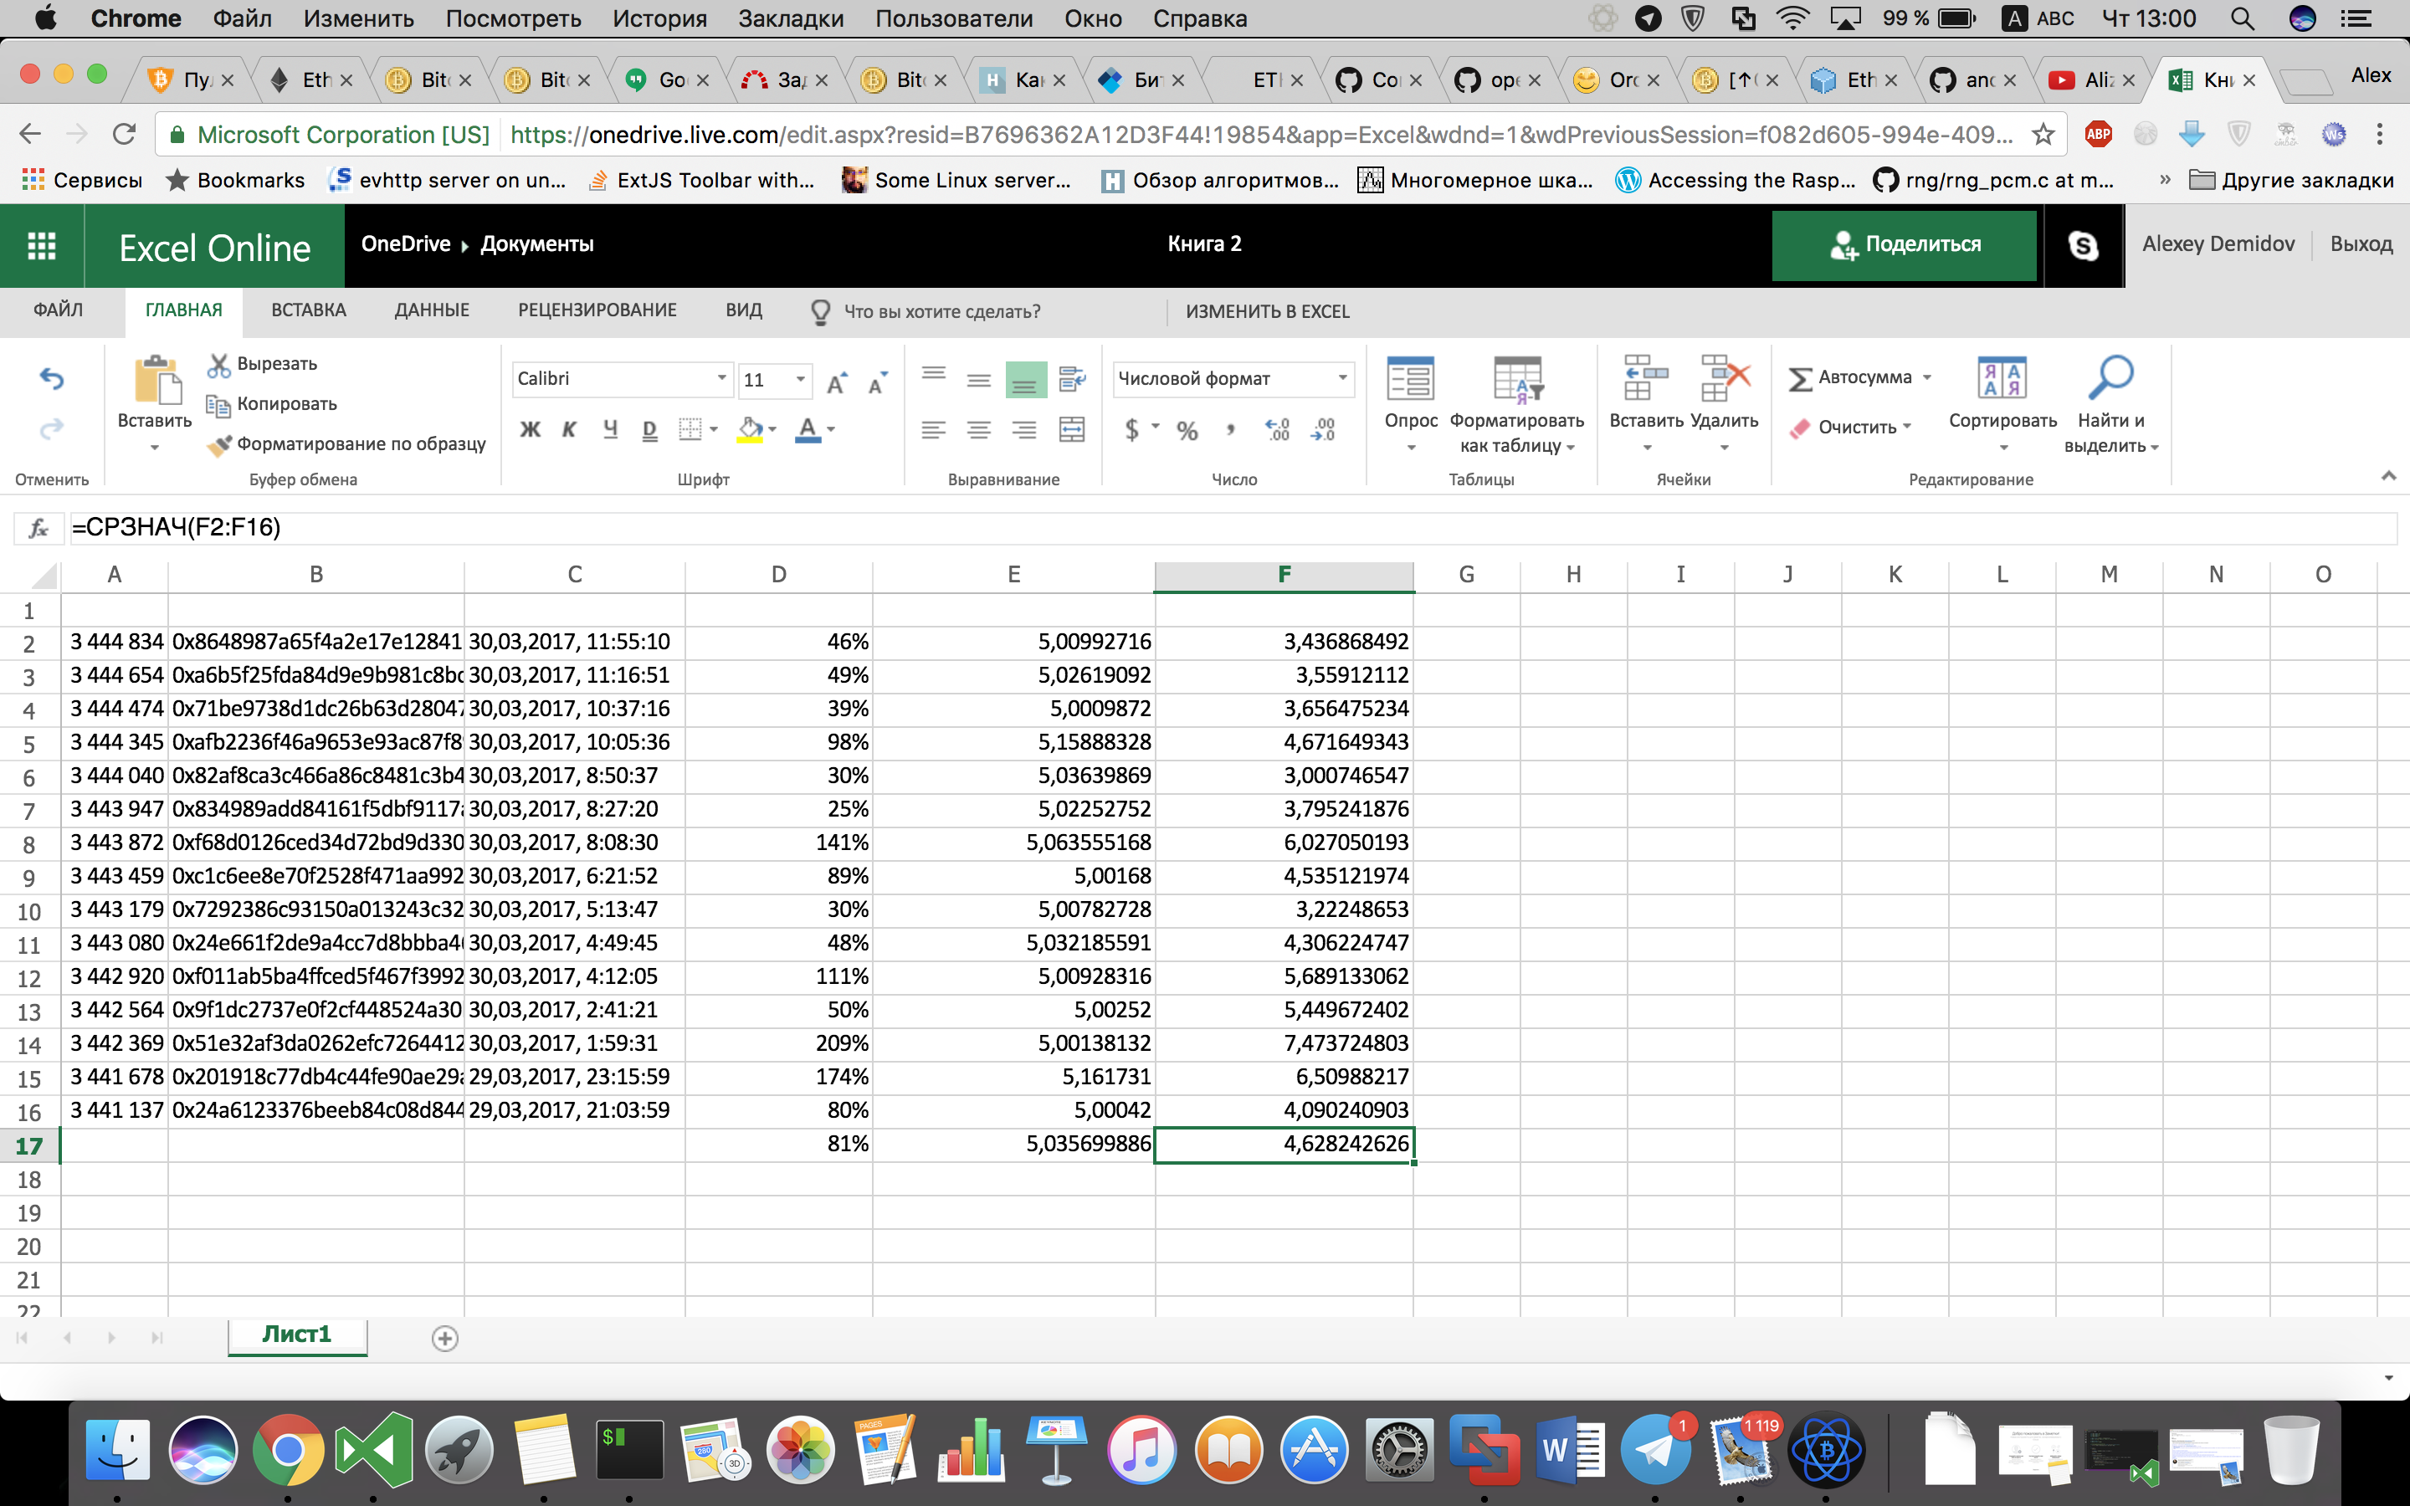Viewport: 2410px width, 1506px height.
Task: Apply the font color A swatch
Action: pyautogui.click(x=808, y=429)
